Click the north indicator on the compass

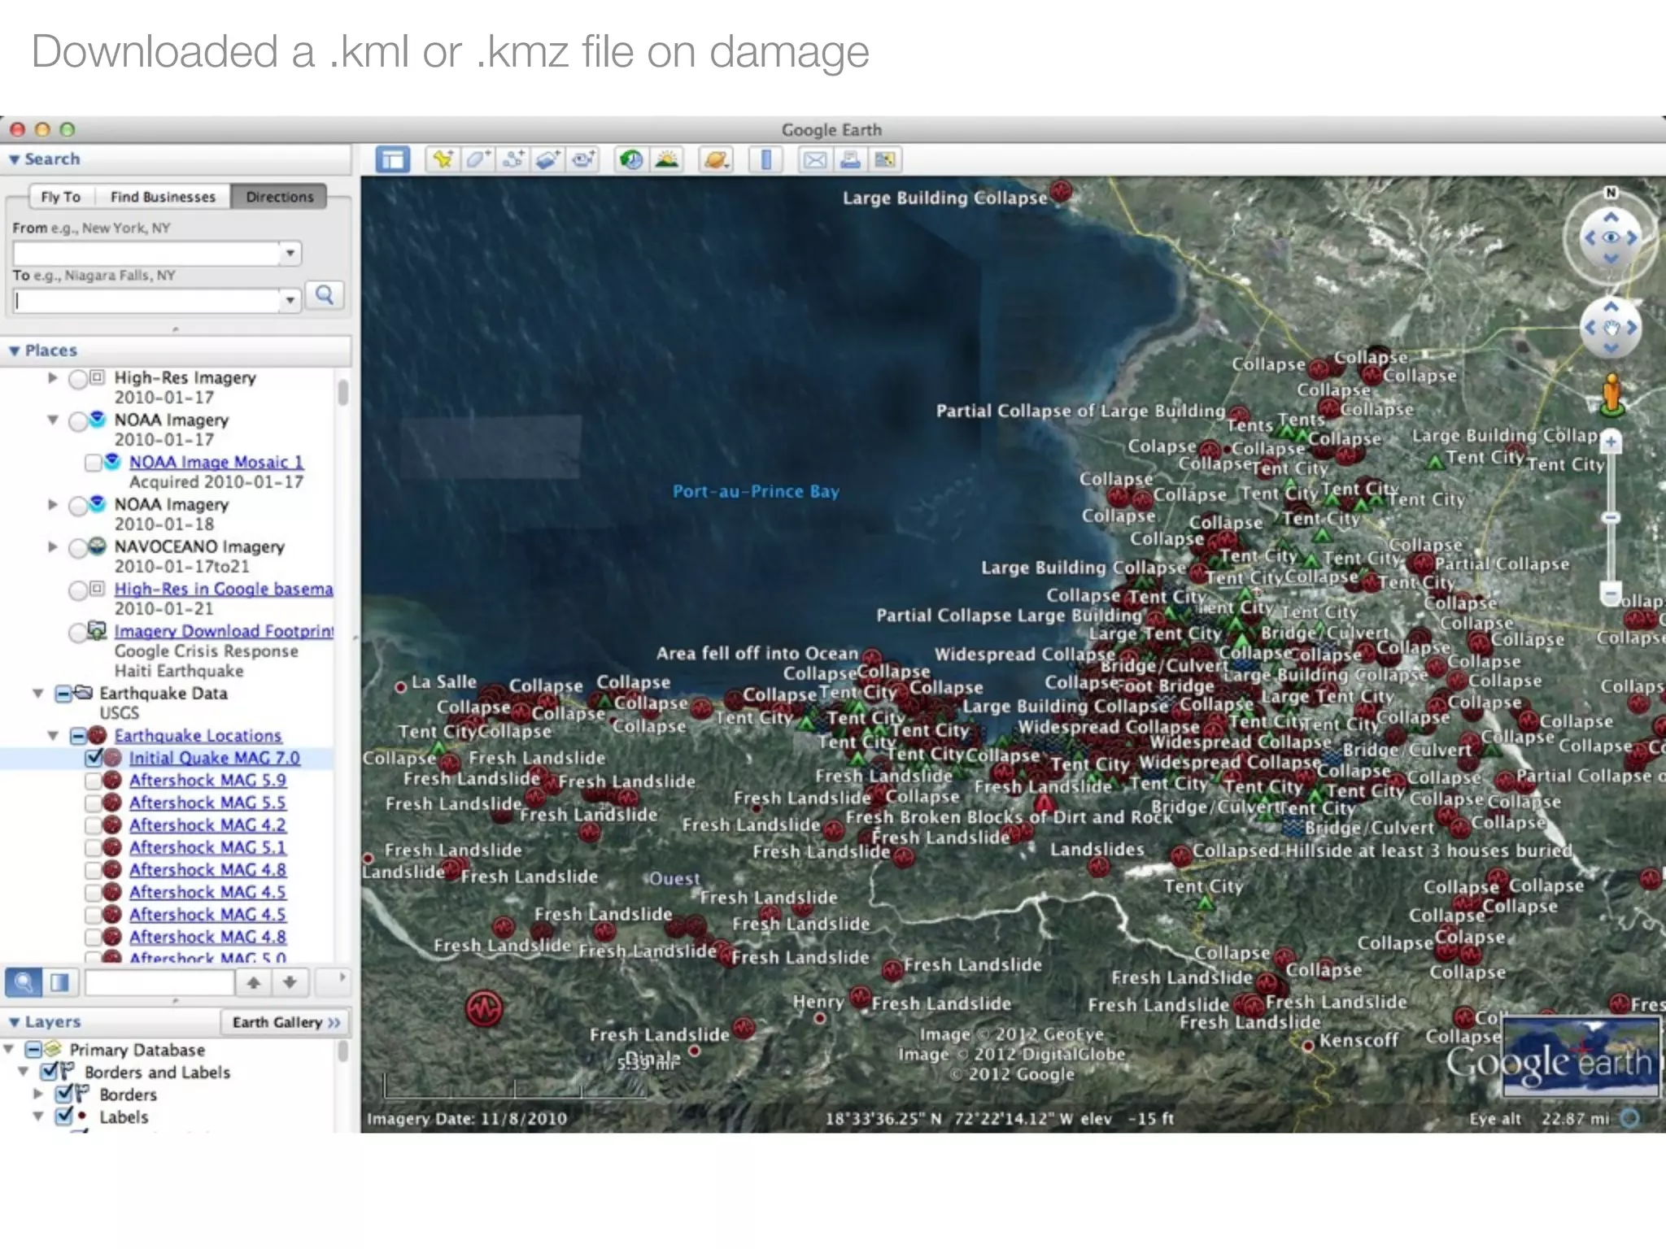[1611, 193]
